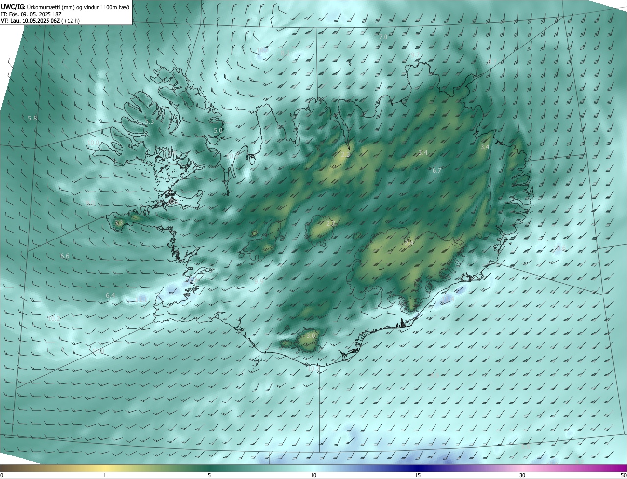
Task: Click the map value label "6.4"
Action: (x=110, y=296)
